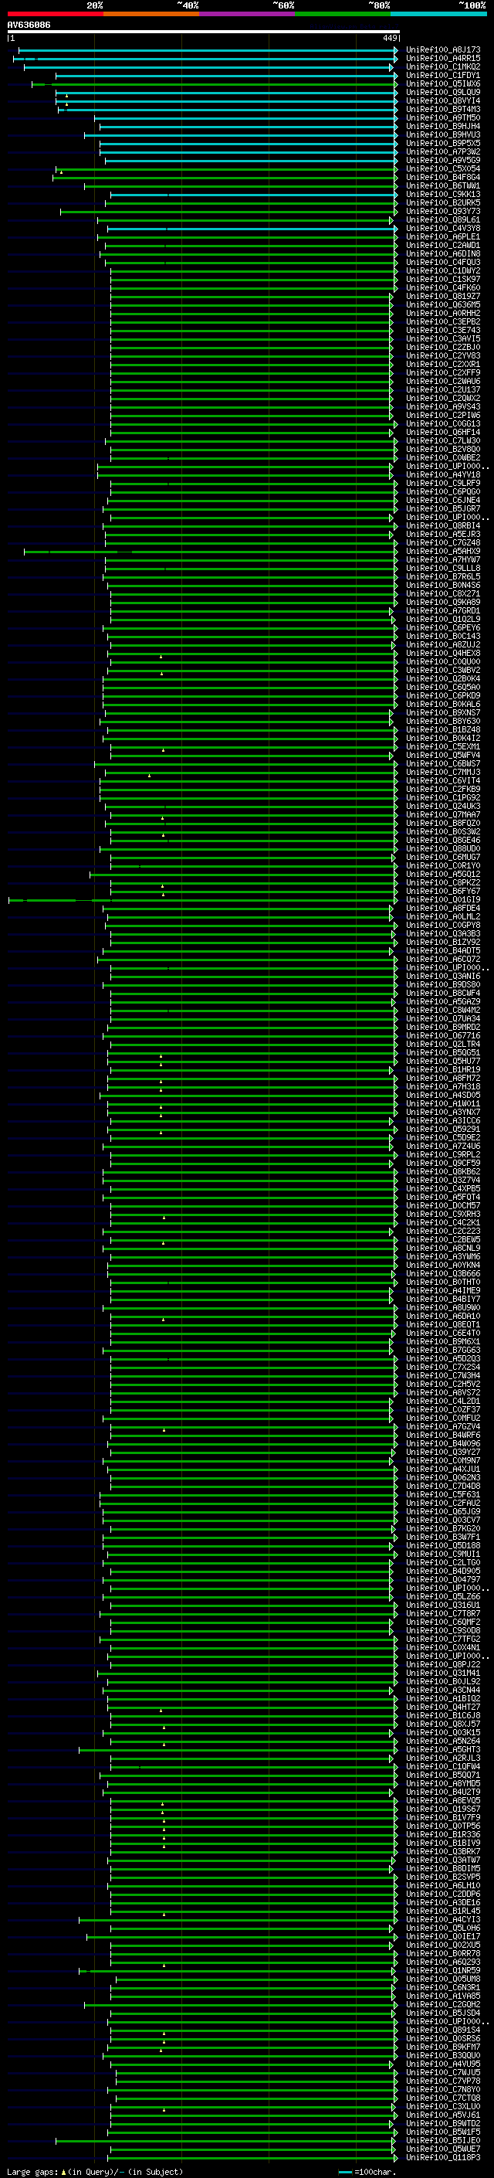Viewport: 494px width, 2178px height.
Task: Select hit label UniRef100_C4V3Y8
Action: point(442,229)
